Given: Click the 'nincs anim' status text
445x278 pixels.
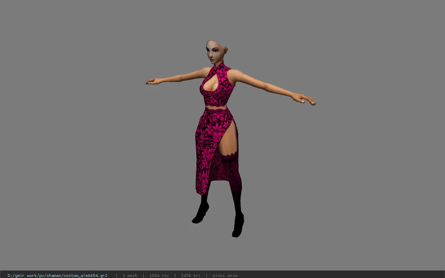Looking at the screenshot, I should point(225,276).
